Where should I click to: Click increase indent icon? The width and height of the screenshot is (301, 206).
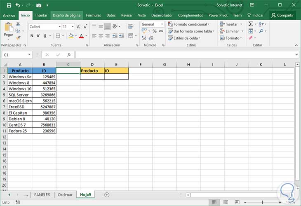coord(122,36)
